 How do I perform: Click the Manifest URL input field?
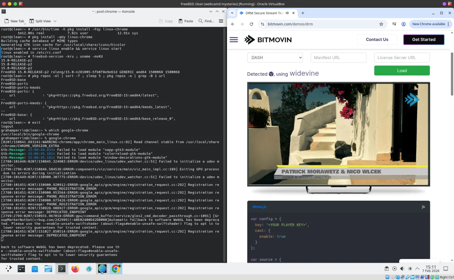tap(338, 57)
